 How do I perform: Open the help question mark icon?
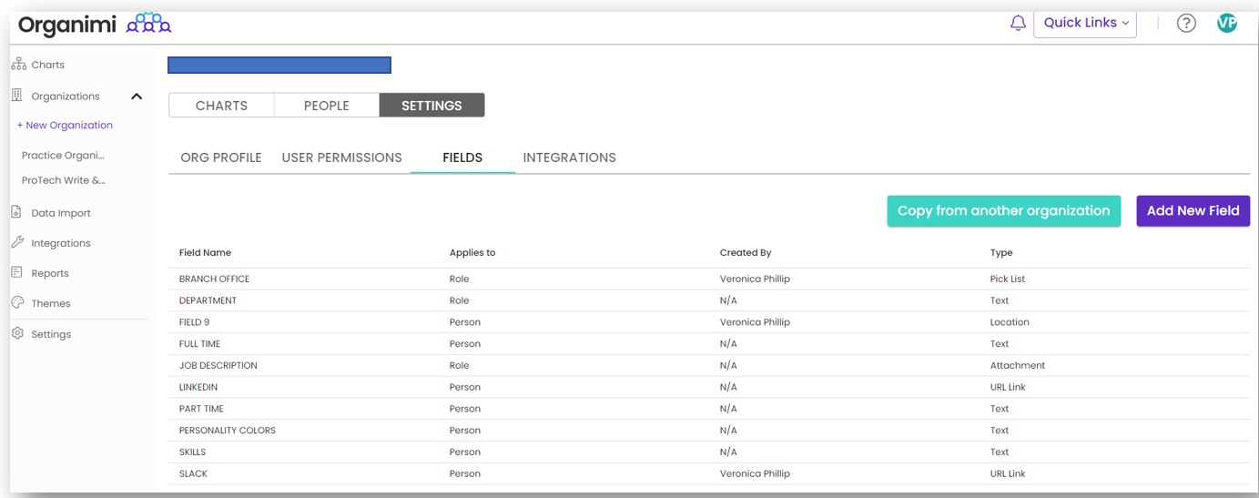click(1186, 24)
